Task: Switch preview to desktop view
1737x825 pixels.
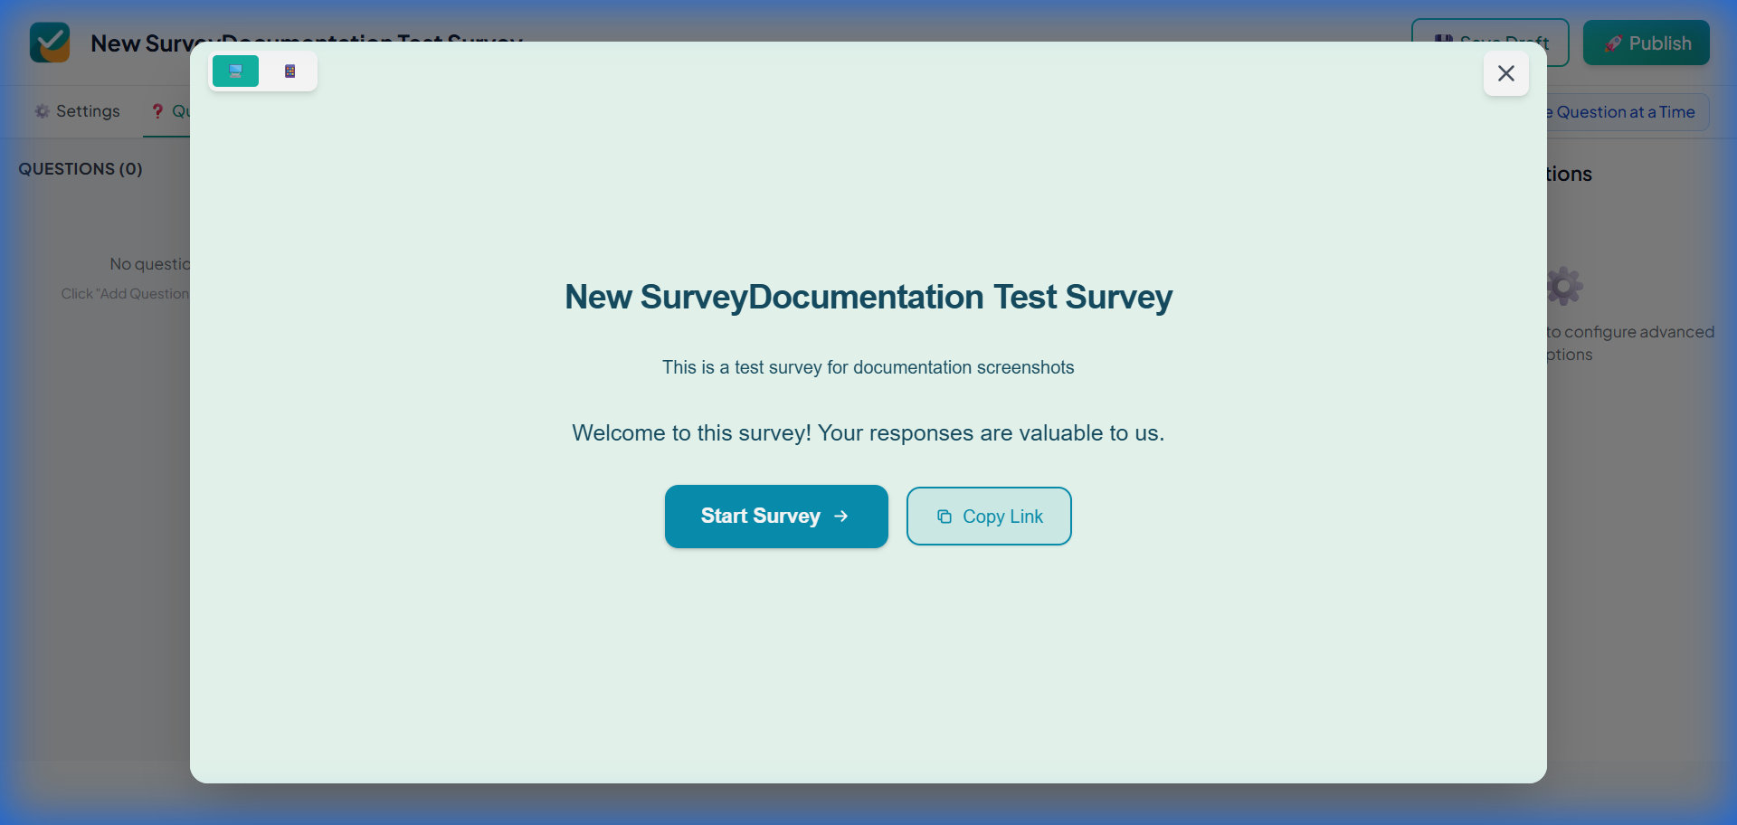Action: click(235, 71)
